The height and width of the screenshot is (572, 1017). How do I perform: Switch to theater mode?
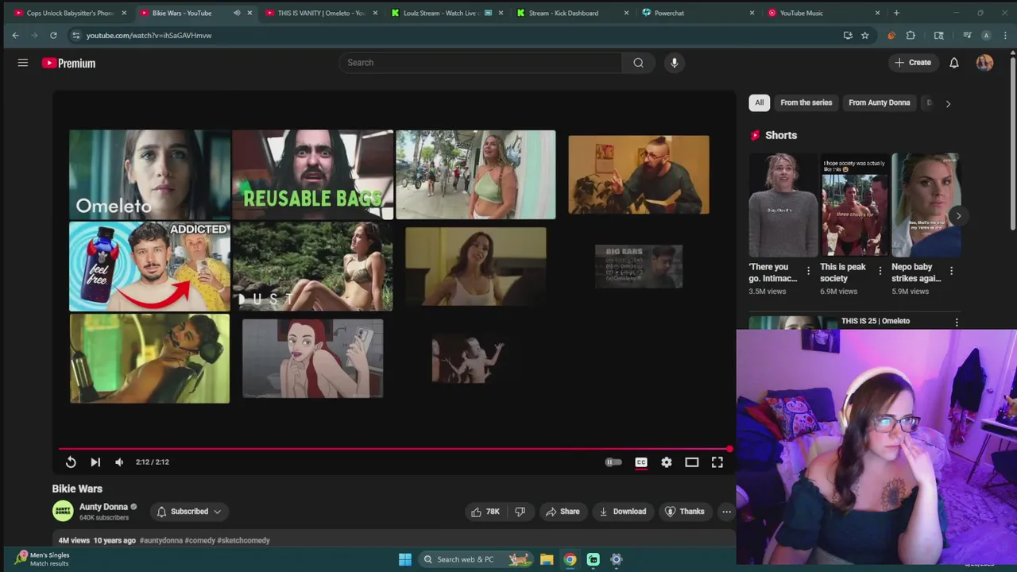(x=692, y=462)
